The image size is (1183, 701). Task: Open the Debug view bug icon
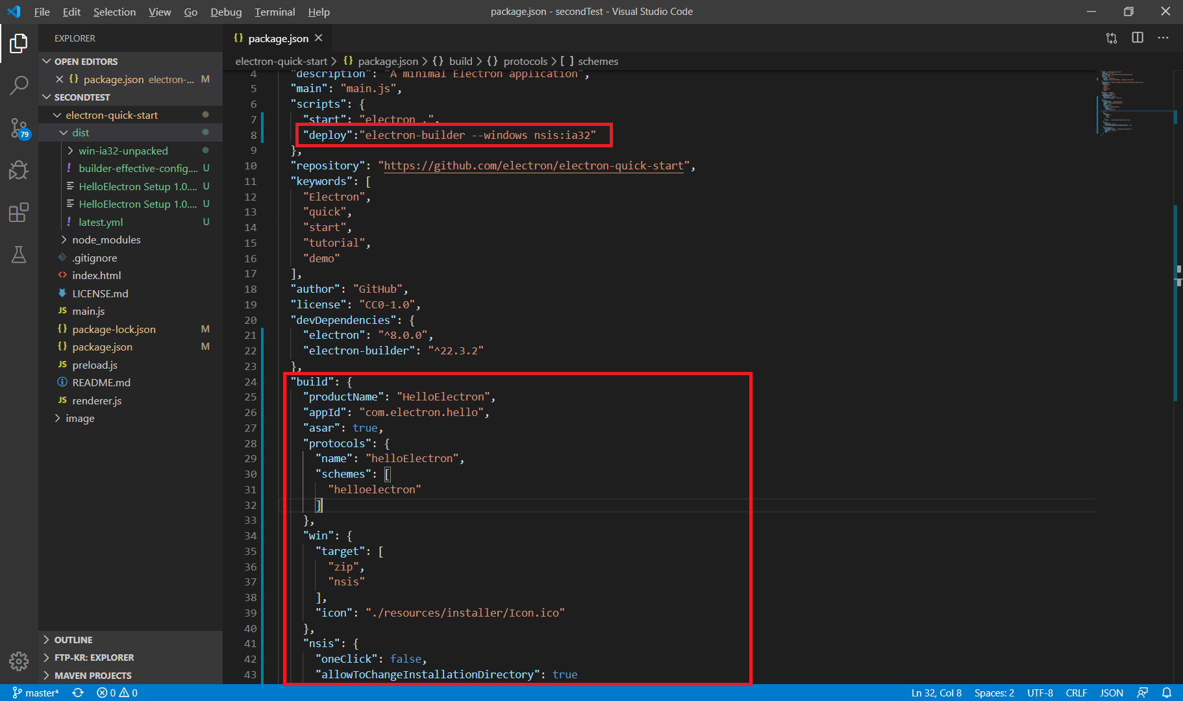click(19, 170)
